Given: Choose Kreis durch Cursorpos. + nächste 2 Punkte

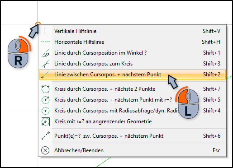Looking at the screenshot, I should (x=132, y=89).
